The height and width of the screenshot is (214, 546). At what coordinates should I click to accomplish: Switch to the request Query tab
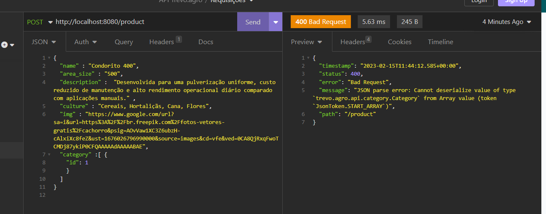[123, 42]
